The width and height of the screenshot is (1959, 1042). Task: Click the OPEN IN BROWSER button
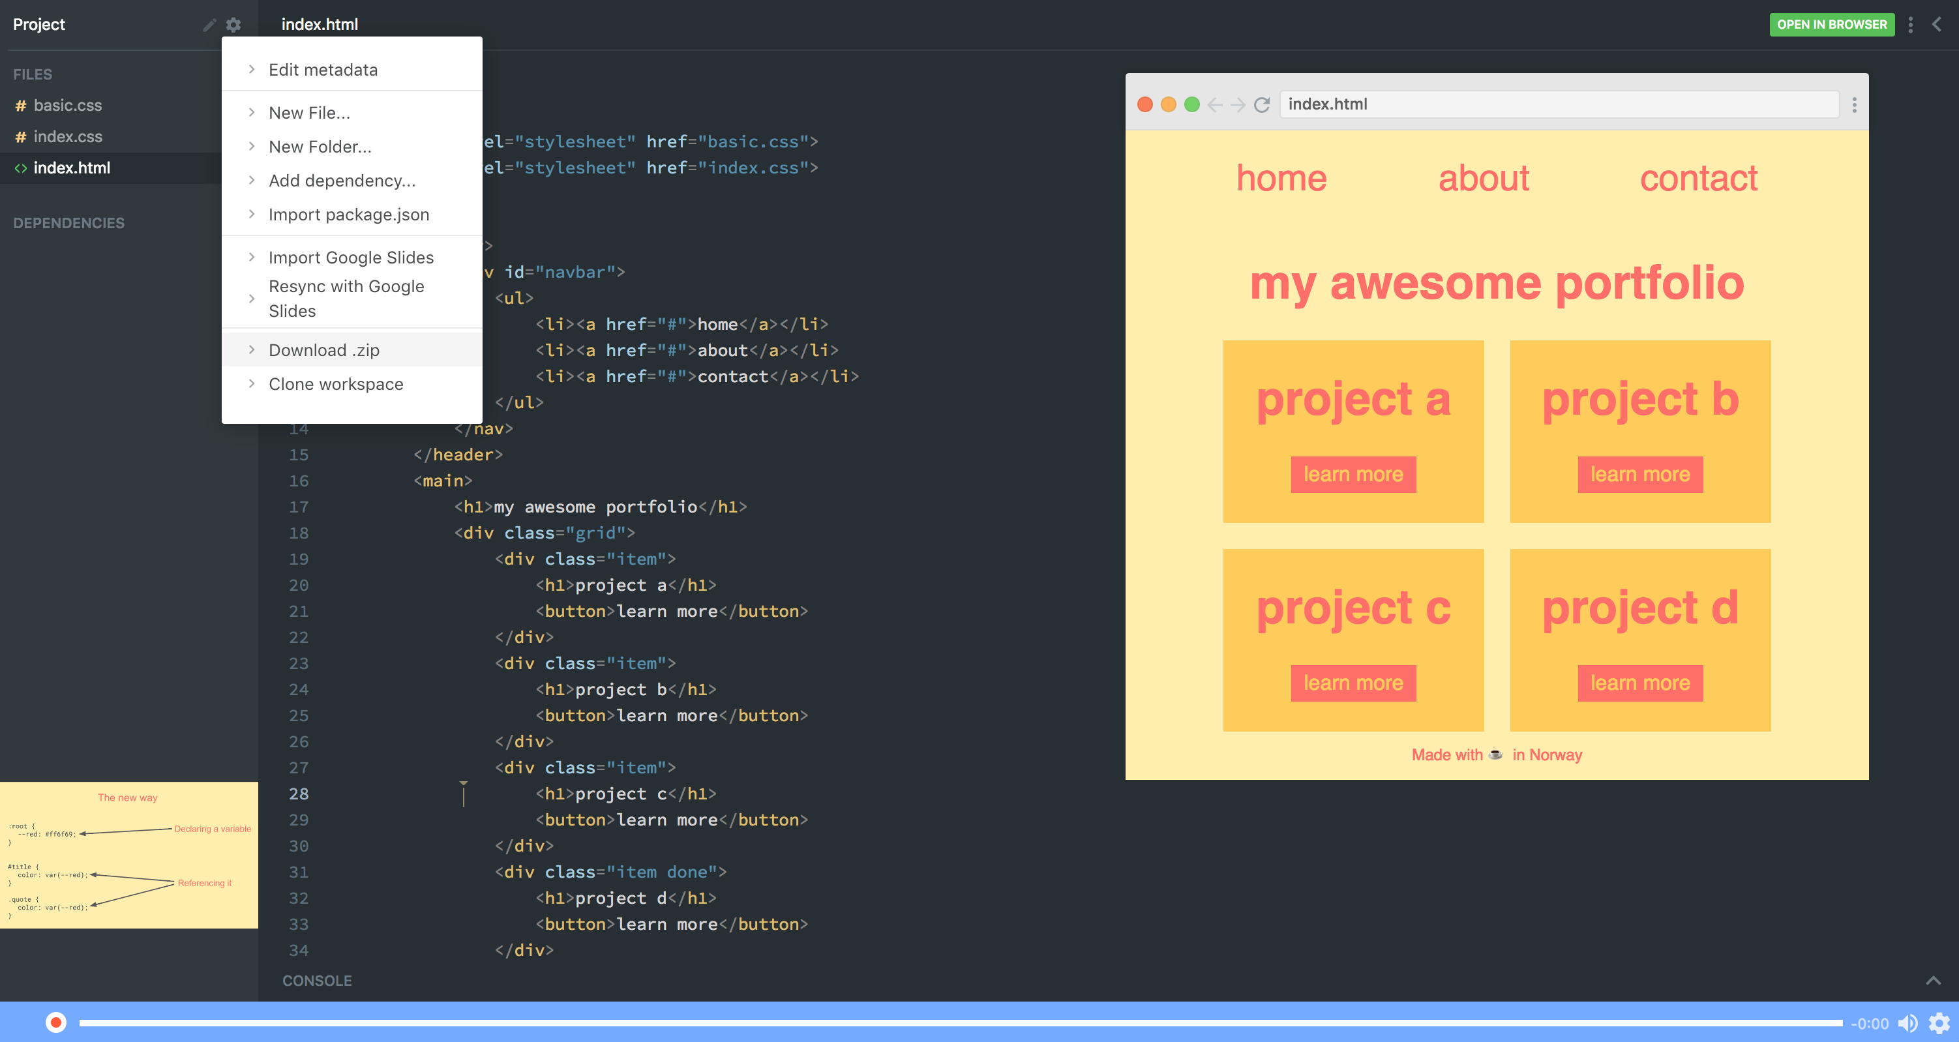pyautogui.click(x=1832, y=24)
